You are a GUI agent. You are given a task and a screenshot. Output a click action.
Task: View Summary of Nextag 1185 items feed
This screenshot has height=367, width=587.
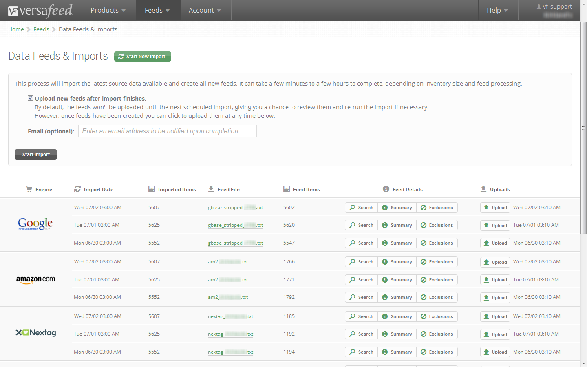(397, 316)
